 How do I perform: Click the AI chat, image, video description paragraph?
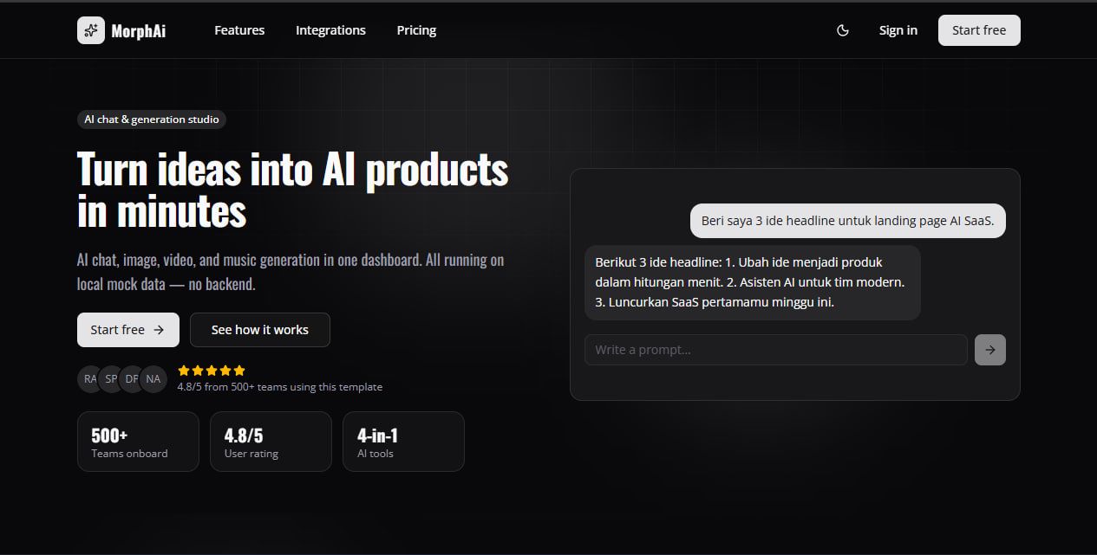(291, 272)
